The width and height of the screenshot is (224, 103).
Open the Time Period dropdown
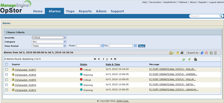49,46
